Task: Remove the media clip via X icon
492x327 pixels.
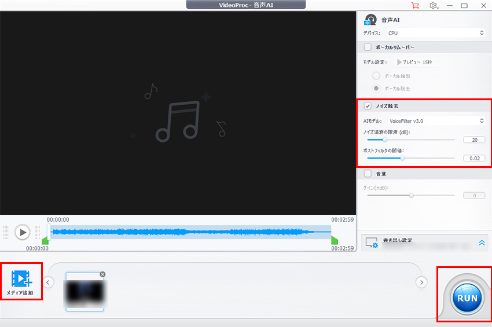Action: coord(102,274)
